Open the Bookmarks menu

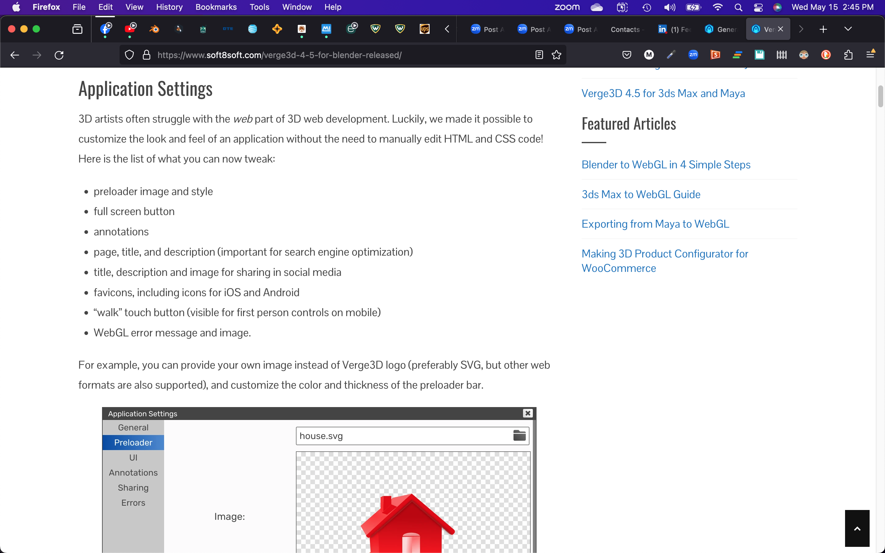[x=216, y=7]
